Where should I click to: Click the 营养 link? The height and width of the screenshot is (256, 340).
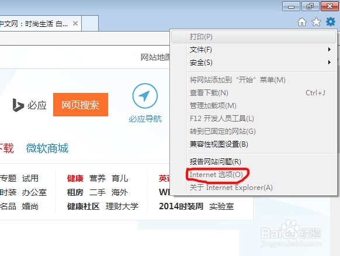[x=98, y=178]
